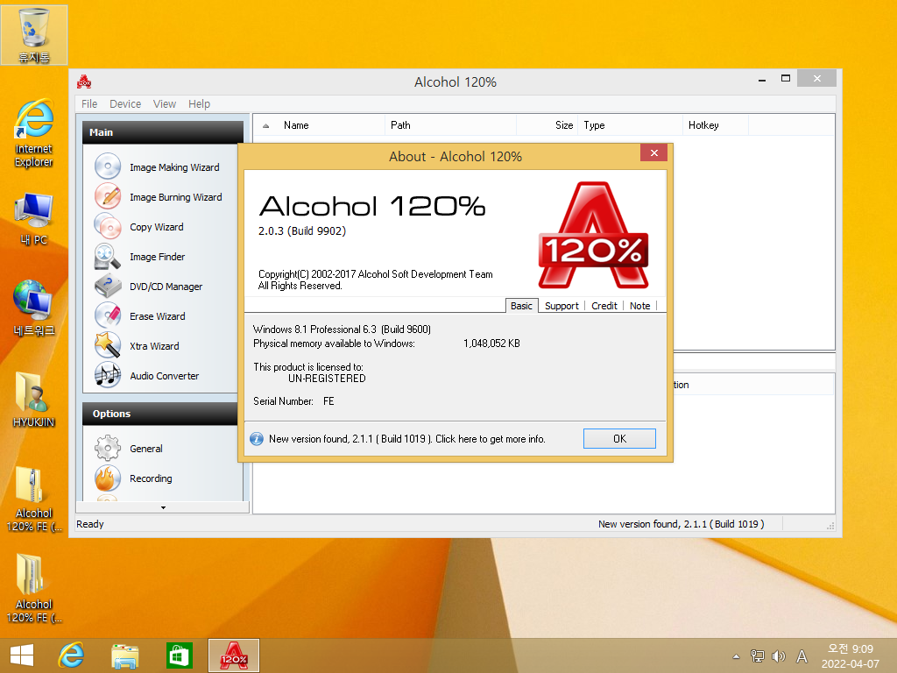The height and width of the screenshot is (673, 897).
Task: Open the clock and date in tray
Action: click(850, 655)
